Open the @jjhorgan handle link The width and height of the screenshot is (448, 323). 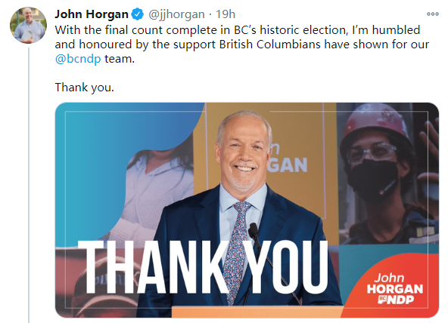pos(176,14)
